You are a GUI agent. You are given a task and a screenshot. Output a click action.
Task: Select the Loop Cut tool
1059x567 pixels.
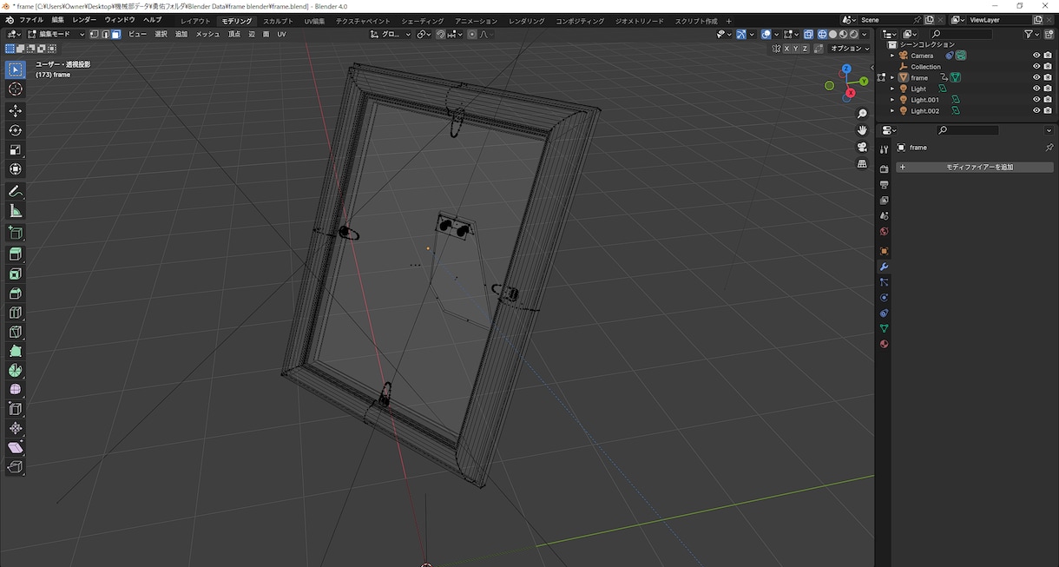[x=16, y=313]
